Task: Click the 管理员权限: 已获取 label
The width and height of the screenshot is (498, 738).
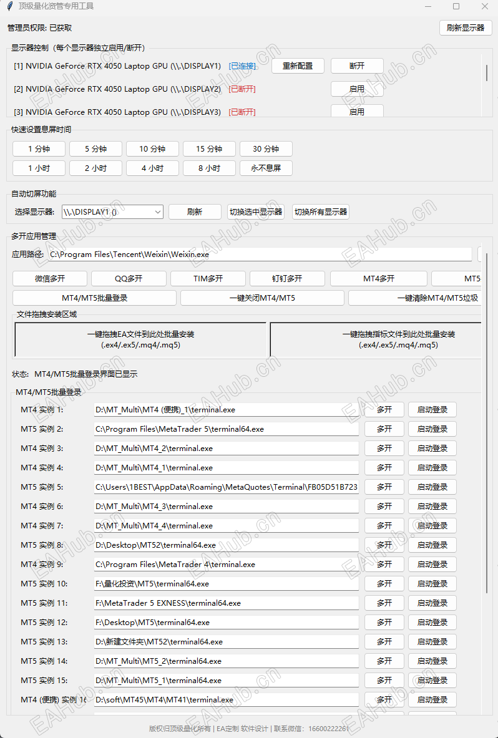Action: click(39, 28)
